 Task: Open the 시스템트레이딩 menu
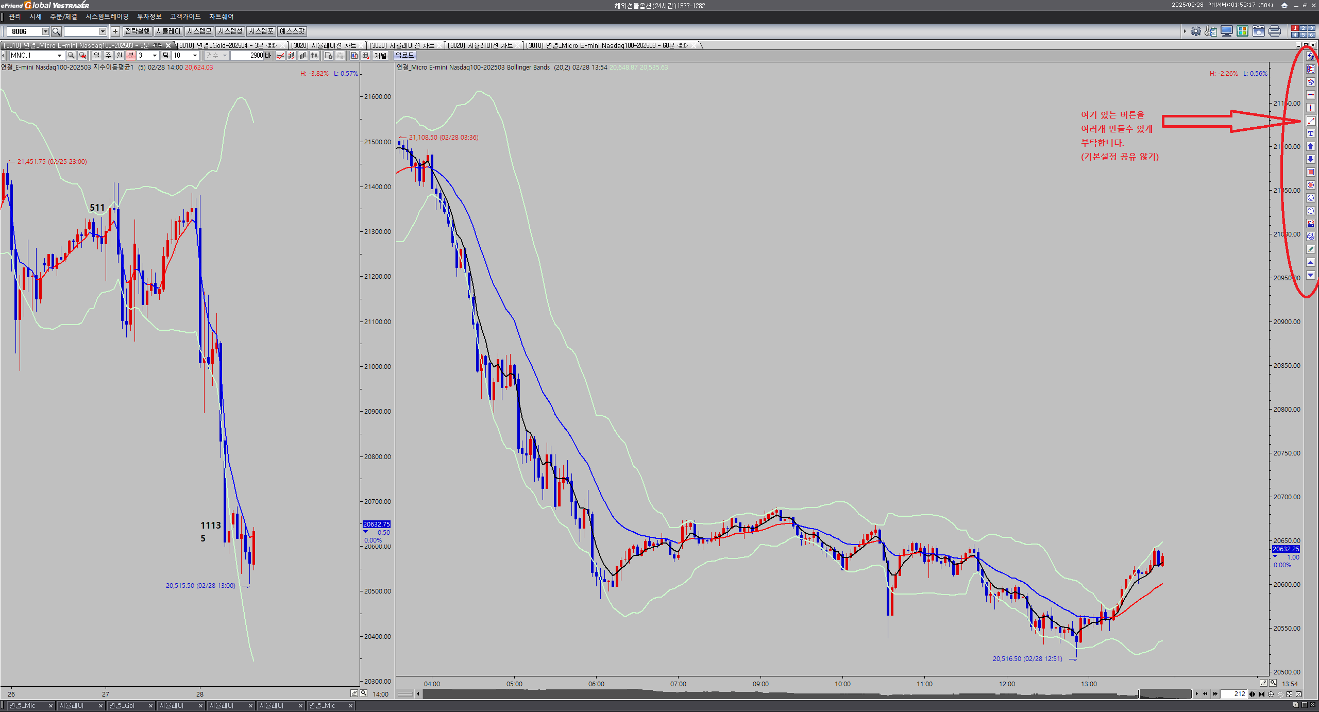[107, 17]
